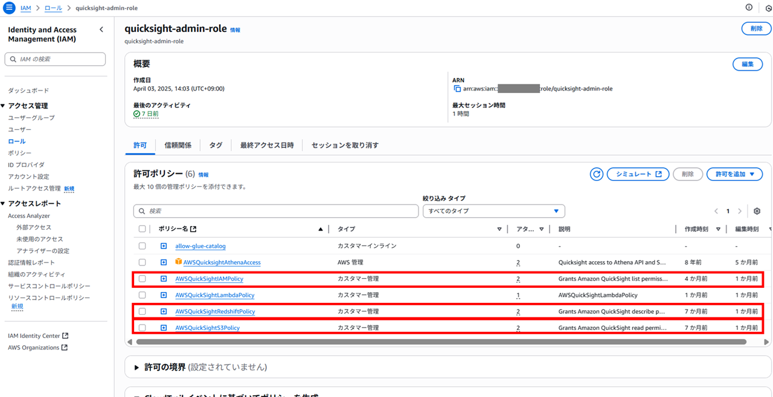773x397 pixels.
Task: Expand the AWSQuickSightRedshiftPolicy row details
Action: (164, 311)
